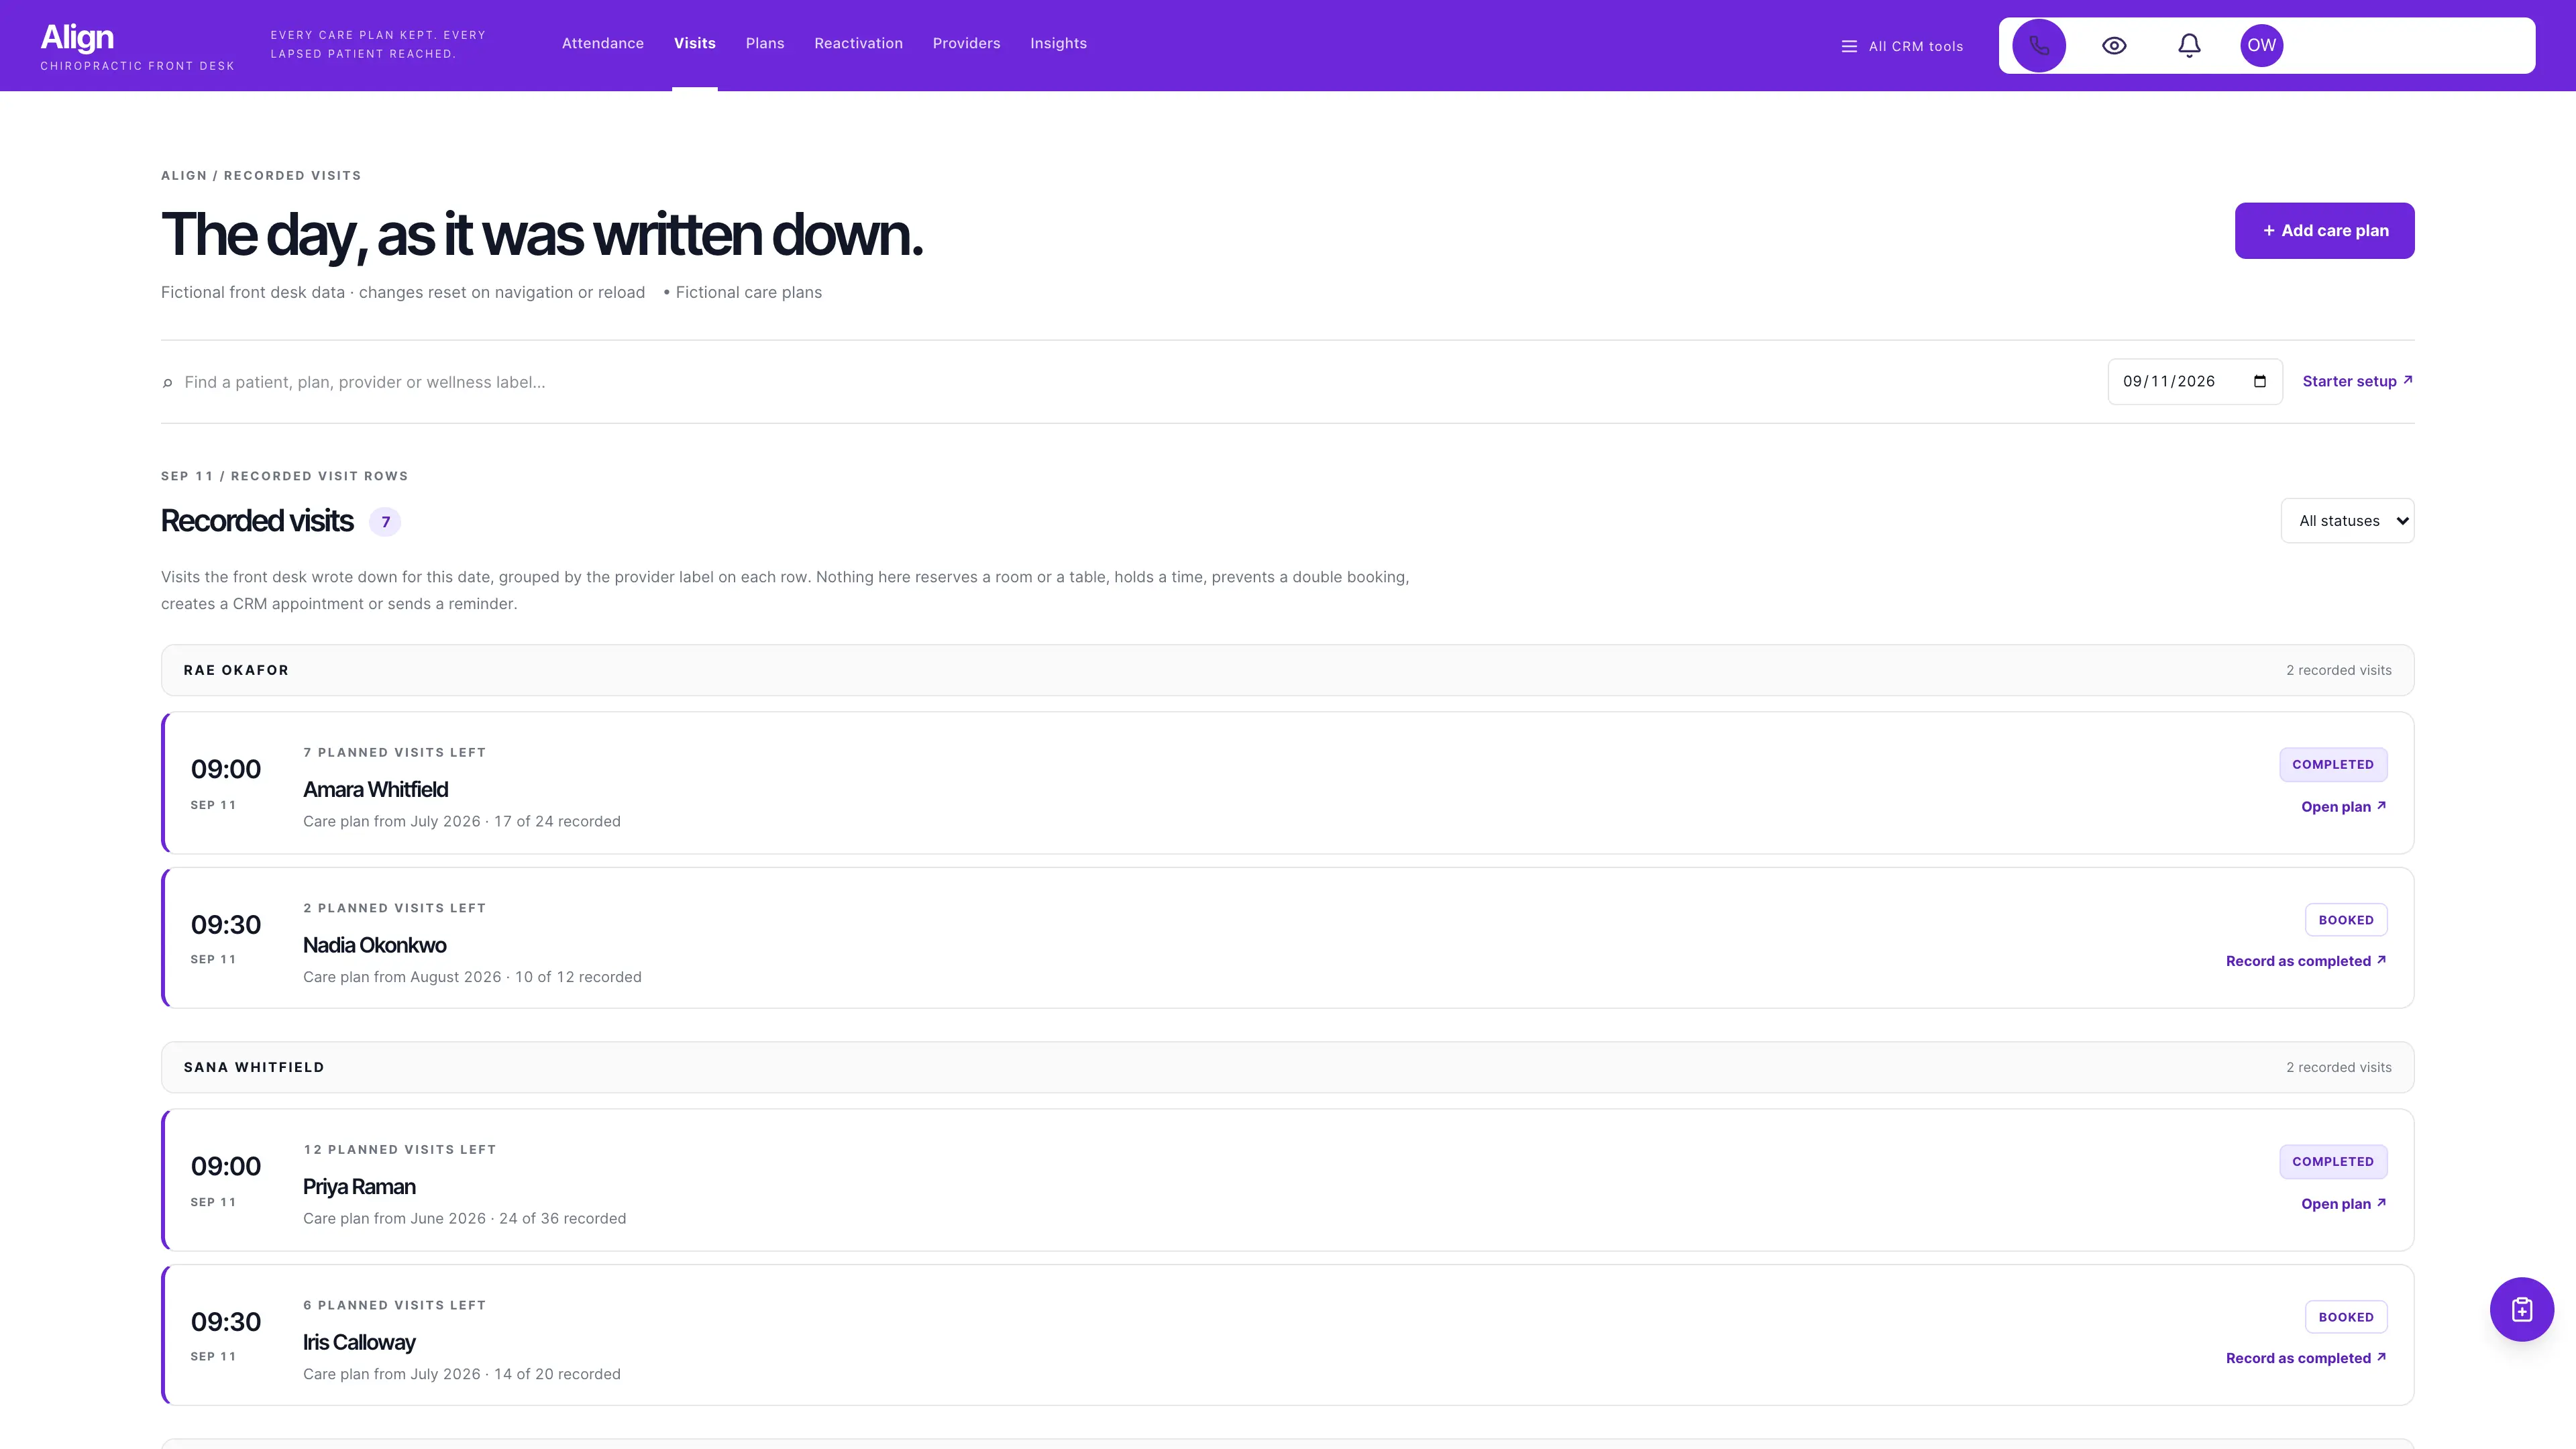Record Iris Calloway visit as completed

pyautogui.click(x=2305, y=1358)
